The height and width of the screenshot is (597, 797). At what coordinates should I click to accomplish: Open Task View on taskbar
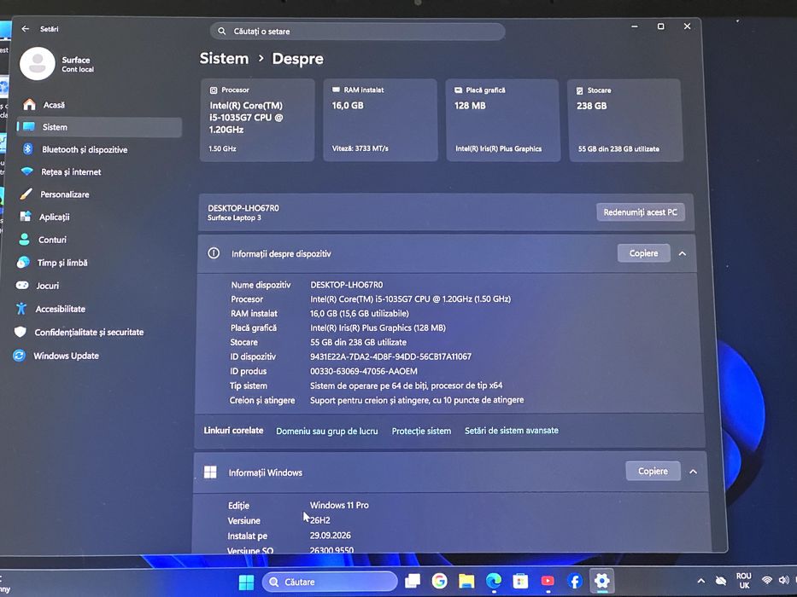tap(413, 582)
